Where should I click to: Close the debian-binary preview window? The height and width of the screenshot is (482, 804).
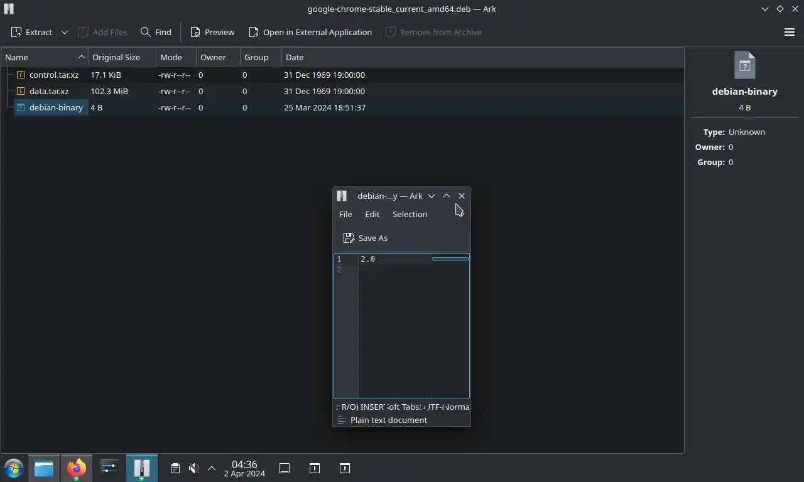pos(462,196)
